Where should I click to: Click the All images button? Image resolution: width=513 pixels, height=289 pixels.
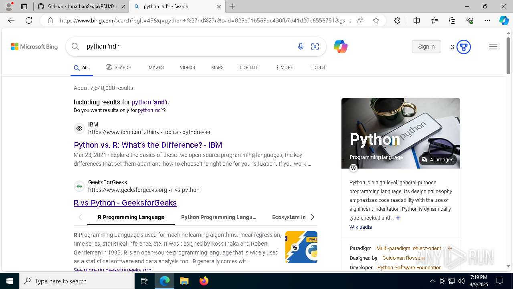[438, 160]
